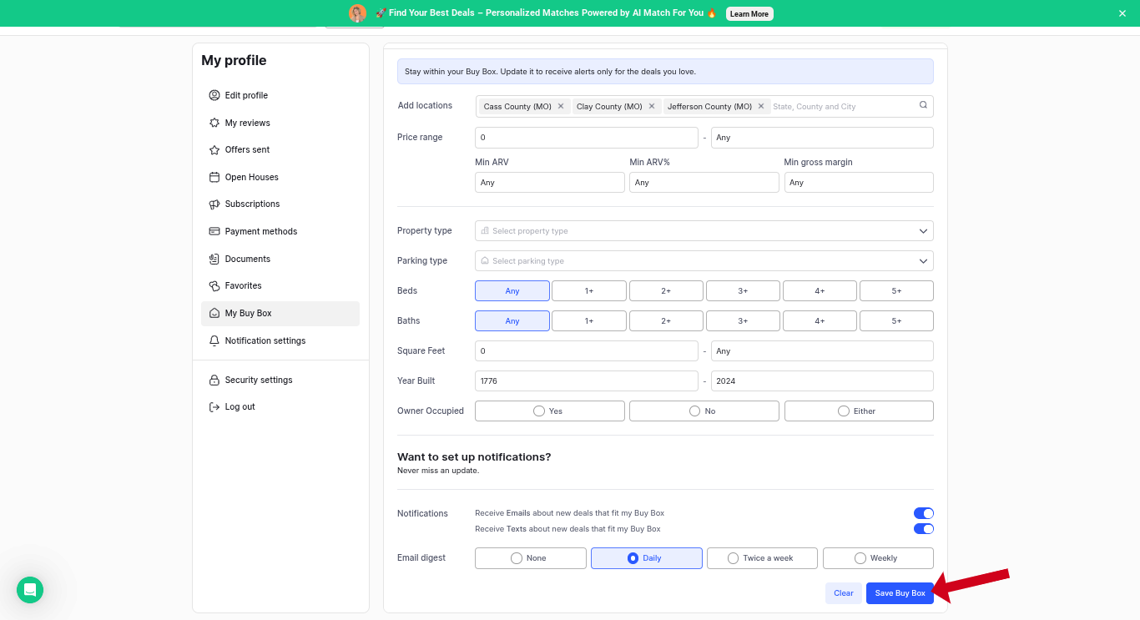Click the Min ARV field

click(550, 183)
